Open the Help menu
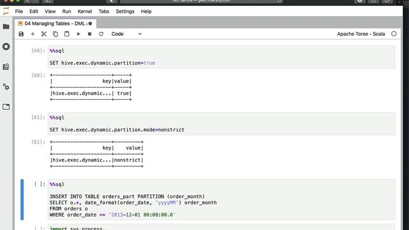This screenshot has width=409, height=230. tap(146, 11)
